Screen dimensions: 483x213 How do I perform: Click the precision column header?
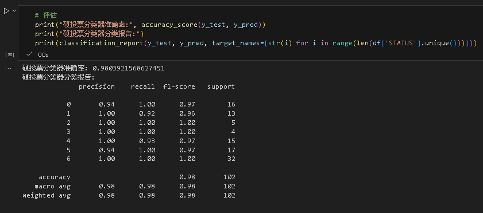[96, 87]
